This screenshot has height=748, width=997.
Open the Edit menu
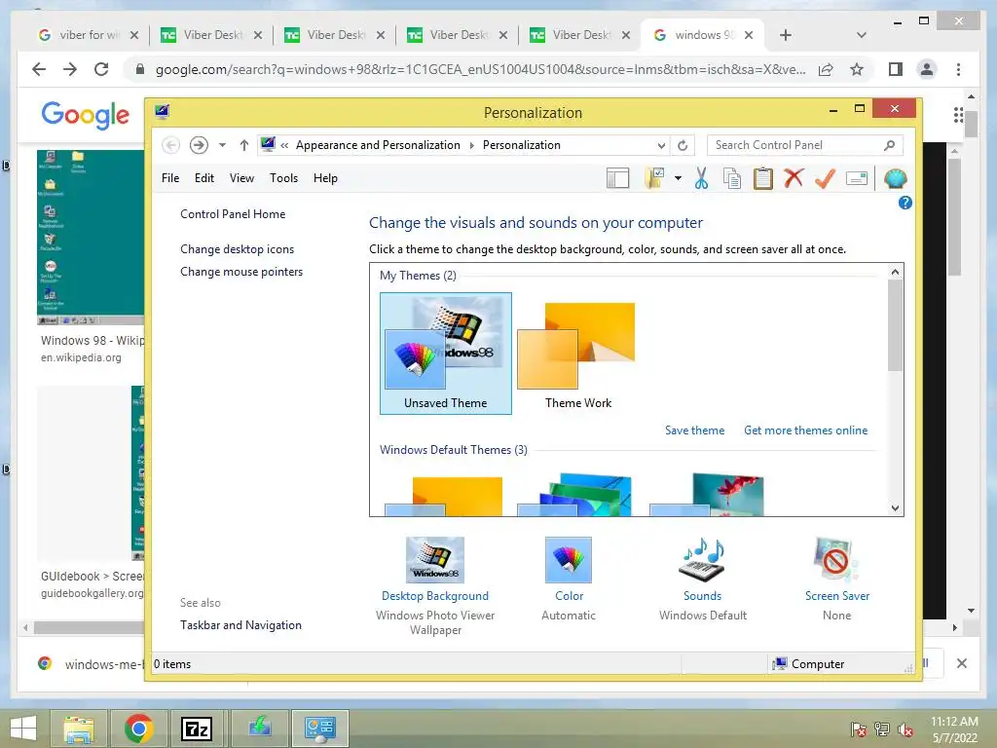click(204, 179)
